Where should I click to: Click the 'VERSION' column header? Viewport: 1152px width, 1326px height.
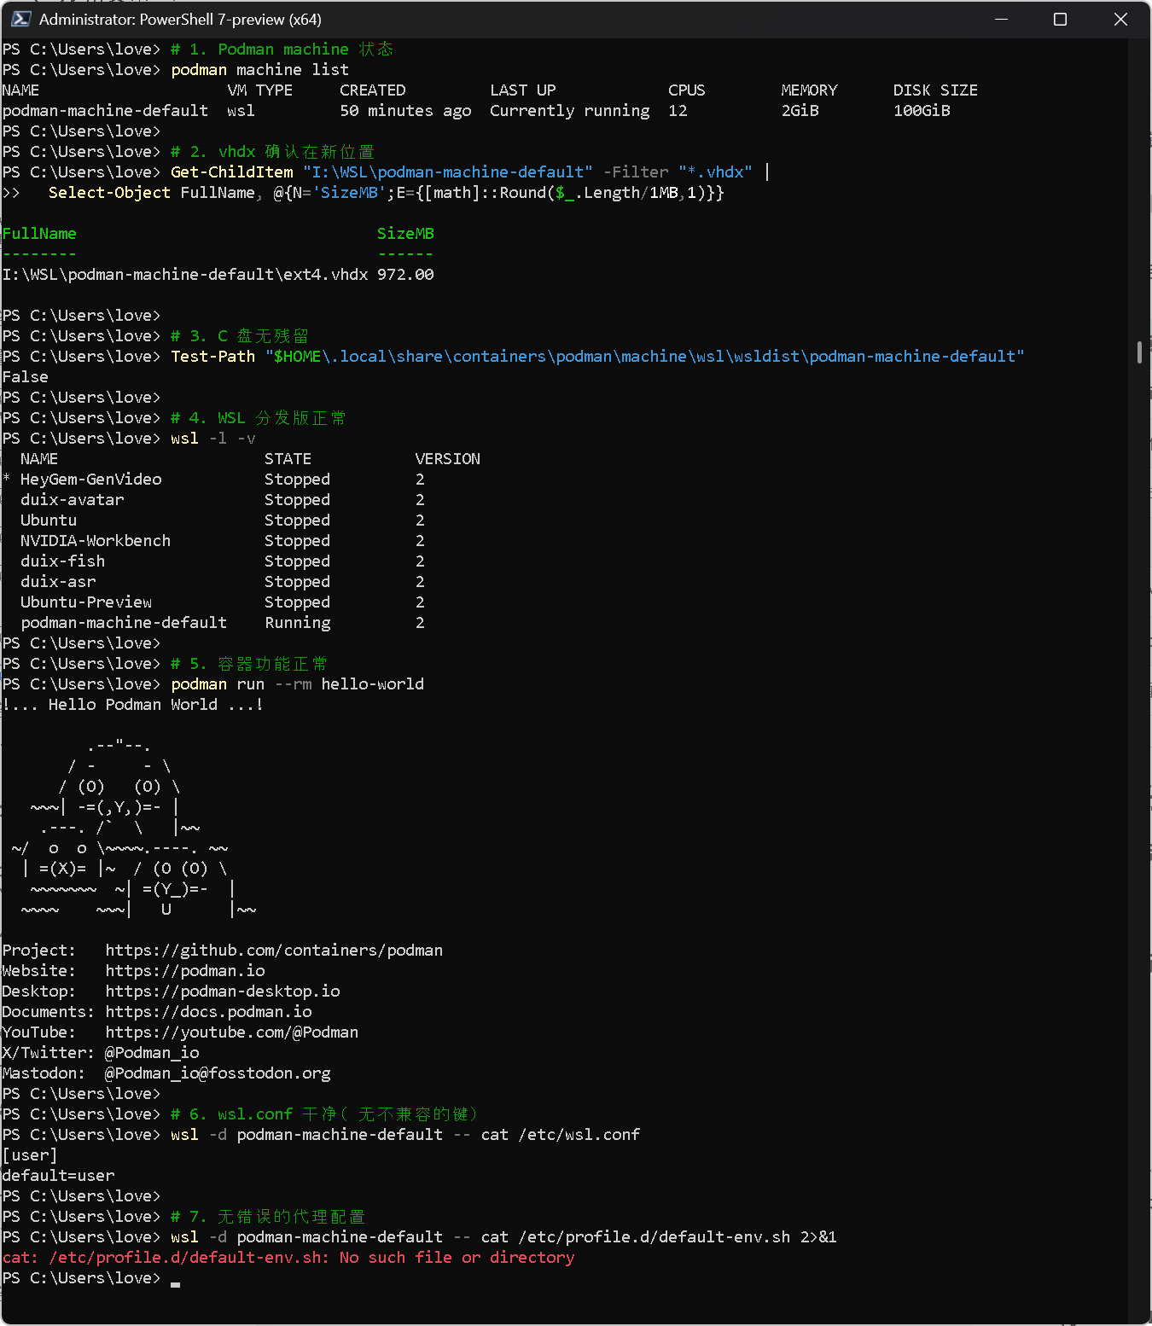pos(447,459)
